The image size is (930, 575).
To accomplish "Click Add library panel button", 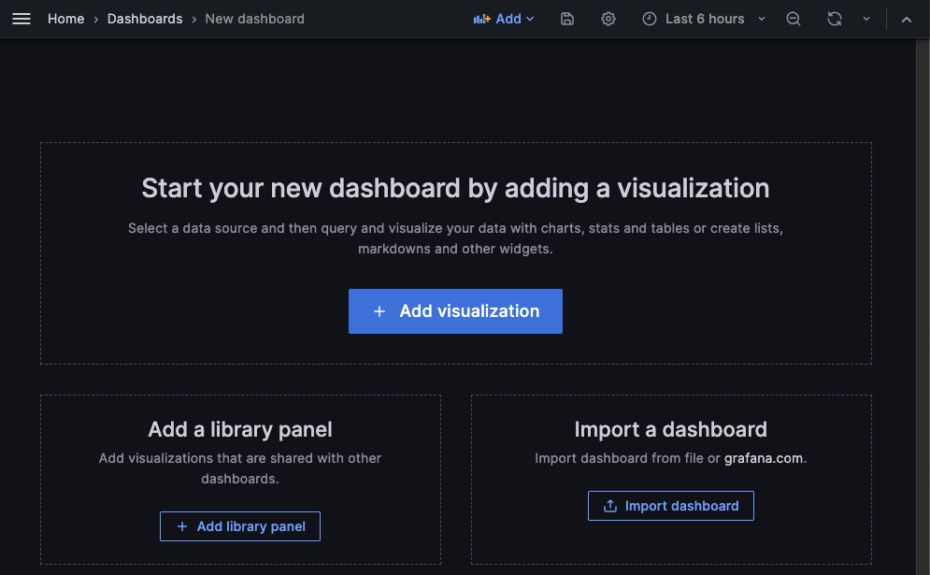I will coord(240,526).
